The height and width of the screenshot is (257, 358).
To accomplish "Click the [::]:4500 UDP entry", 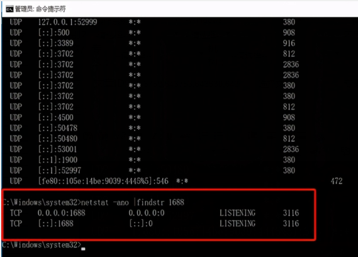I will pyautogui.click(x=56, y=117).
